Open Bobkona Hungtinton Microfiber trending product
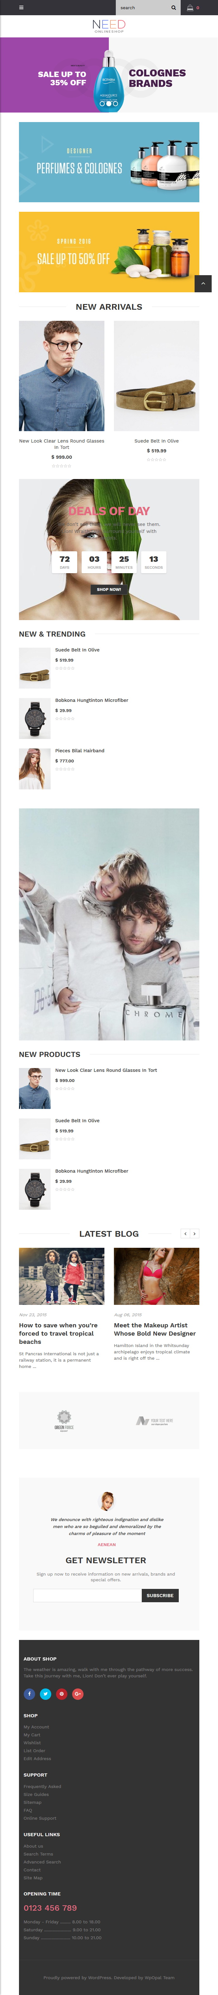218x1995 pixels. click(x=91, y=700)
